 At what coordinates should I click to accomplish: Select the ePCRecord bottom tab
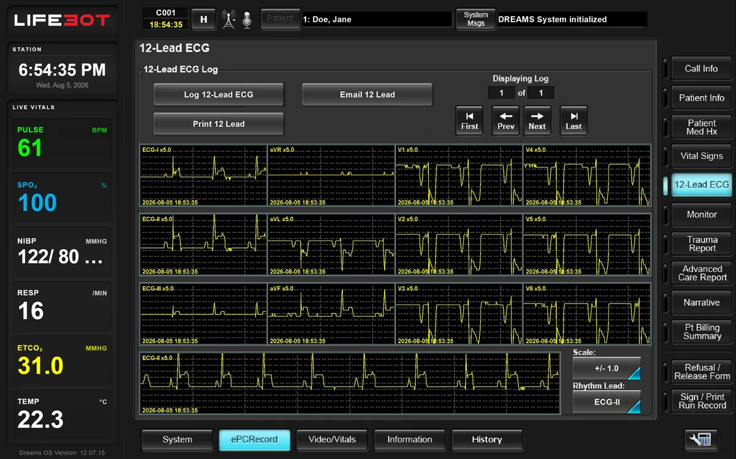click(x=255, y=439)
